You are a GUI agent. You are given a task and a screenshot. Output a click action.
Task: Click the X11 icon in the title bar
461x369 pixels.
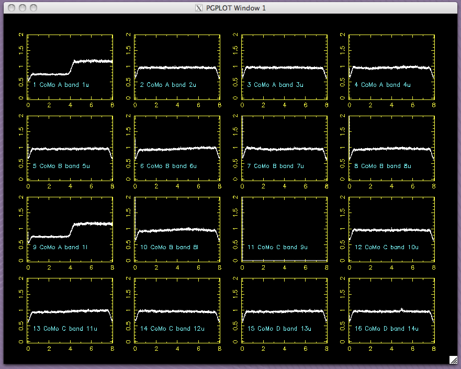(198, 8)
